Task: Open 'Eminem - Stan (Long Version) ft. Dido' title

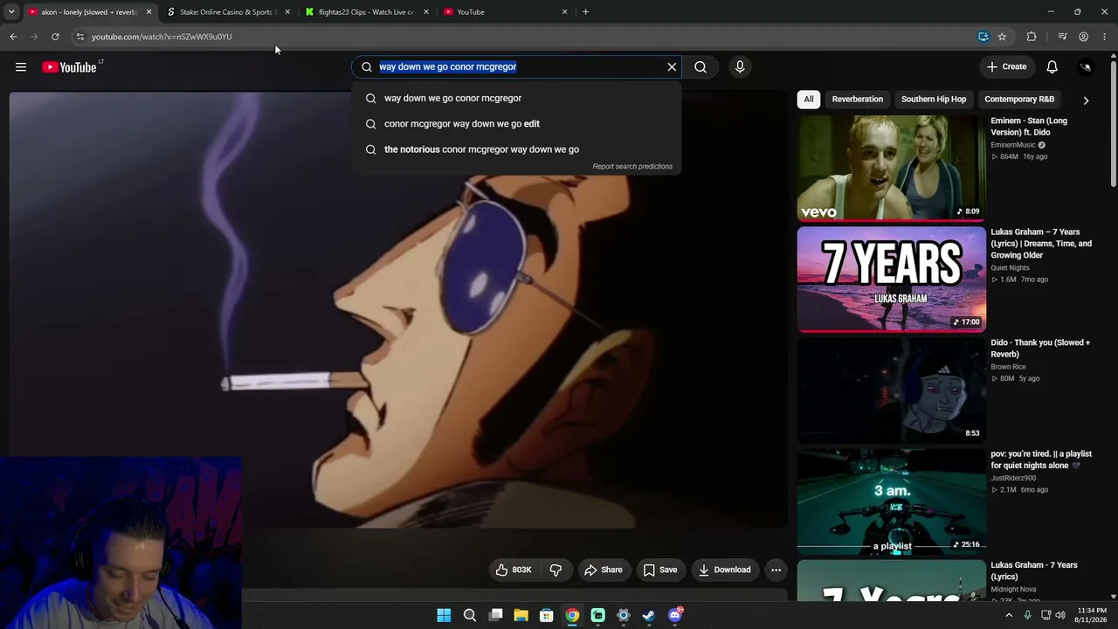Action: pyautogui.click(x=1029, y=127)
